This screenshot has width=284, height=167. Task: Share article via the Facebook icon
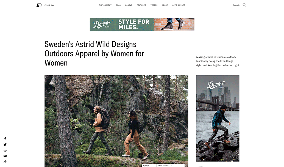(x=5, y=139)
